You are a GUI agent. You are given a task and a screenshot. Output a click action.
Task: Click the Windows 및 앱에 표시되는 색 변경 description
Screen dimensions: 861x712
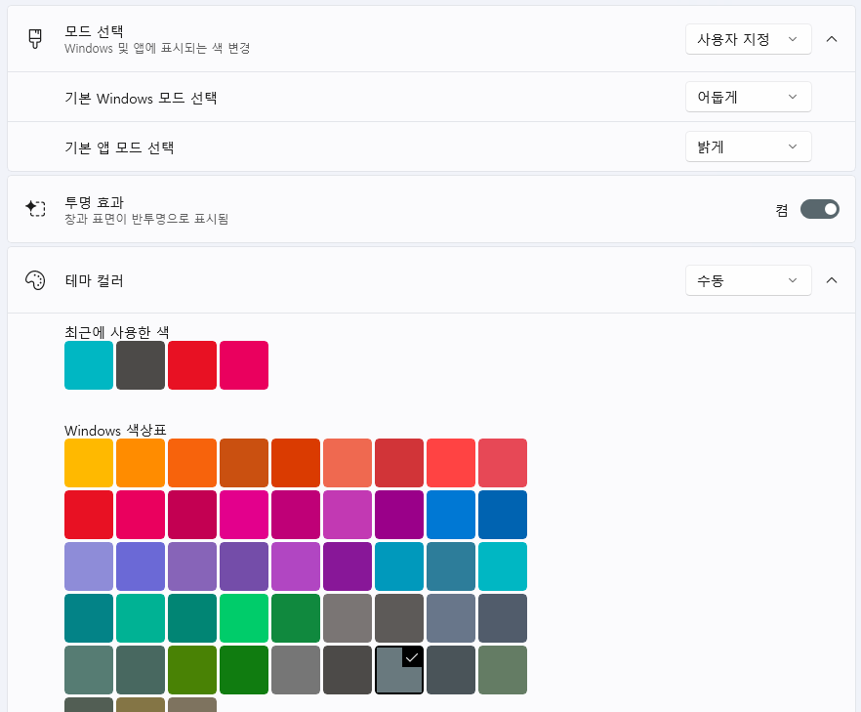click(x=157, y=48)
